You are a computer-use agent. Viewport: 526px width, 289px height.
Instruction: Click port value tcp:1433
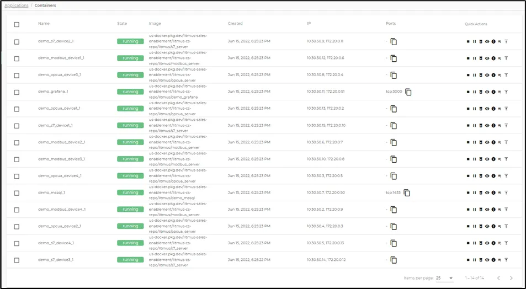click(x=393, y=192)
